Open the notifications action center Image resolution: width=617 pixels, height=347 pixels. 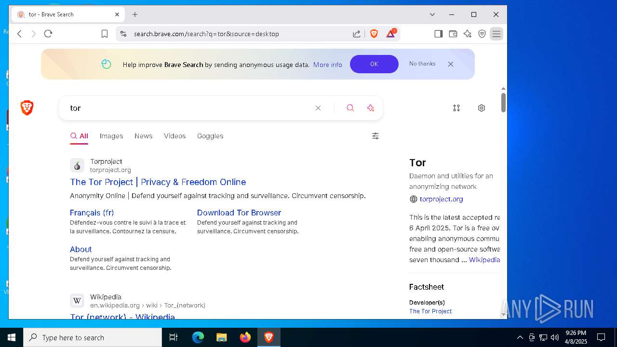(601, 337)
